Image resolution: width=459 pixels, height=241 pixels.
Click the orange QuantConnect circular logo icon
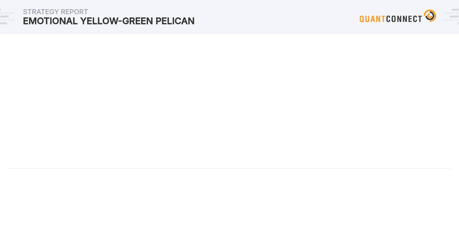click(430, 16)
